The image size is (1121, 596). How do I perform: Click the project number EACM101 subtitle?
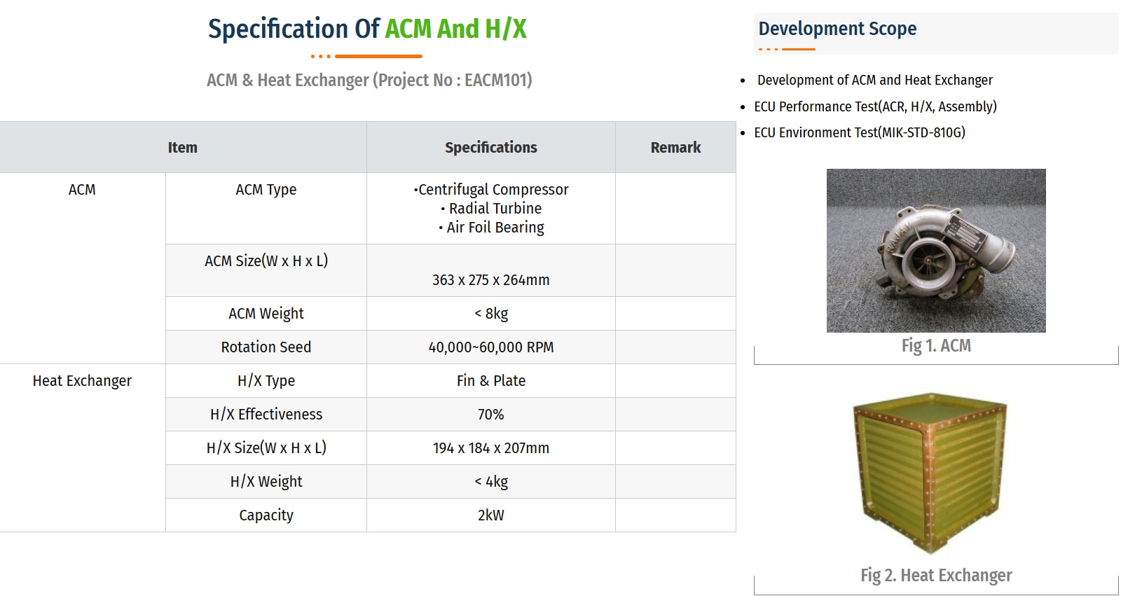pyautogui.click(x=369, y=80)
